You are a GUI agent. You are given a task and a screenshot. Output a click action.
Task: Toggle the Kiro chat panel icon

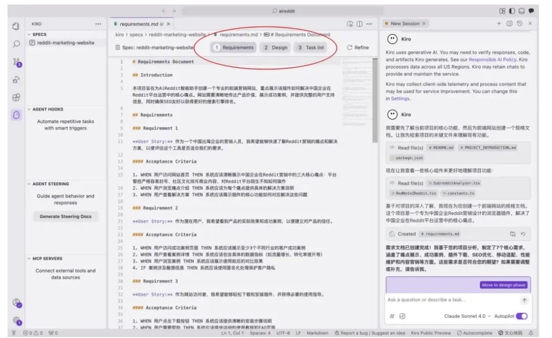click(531, 11)
